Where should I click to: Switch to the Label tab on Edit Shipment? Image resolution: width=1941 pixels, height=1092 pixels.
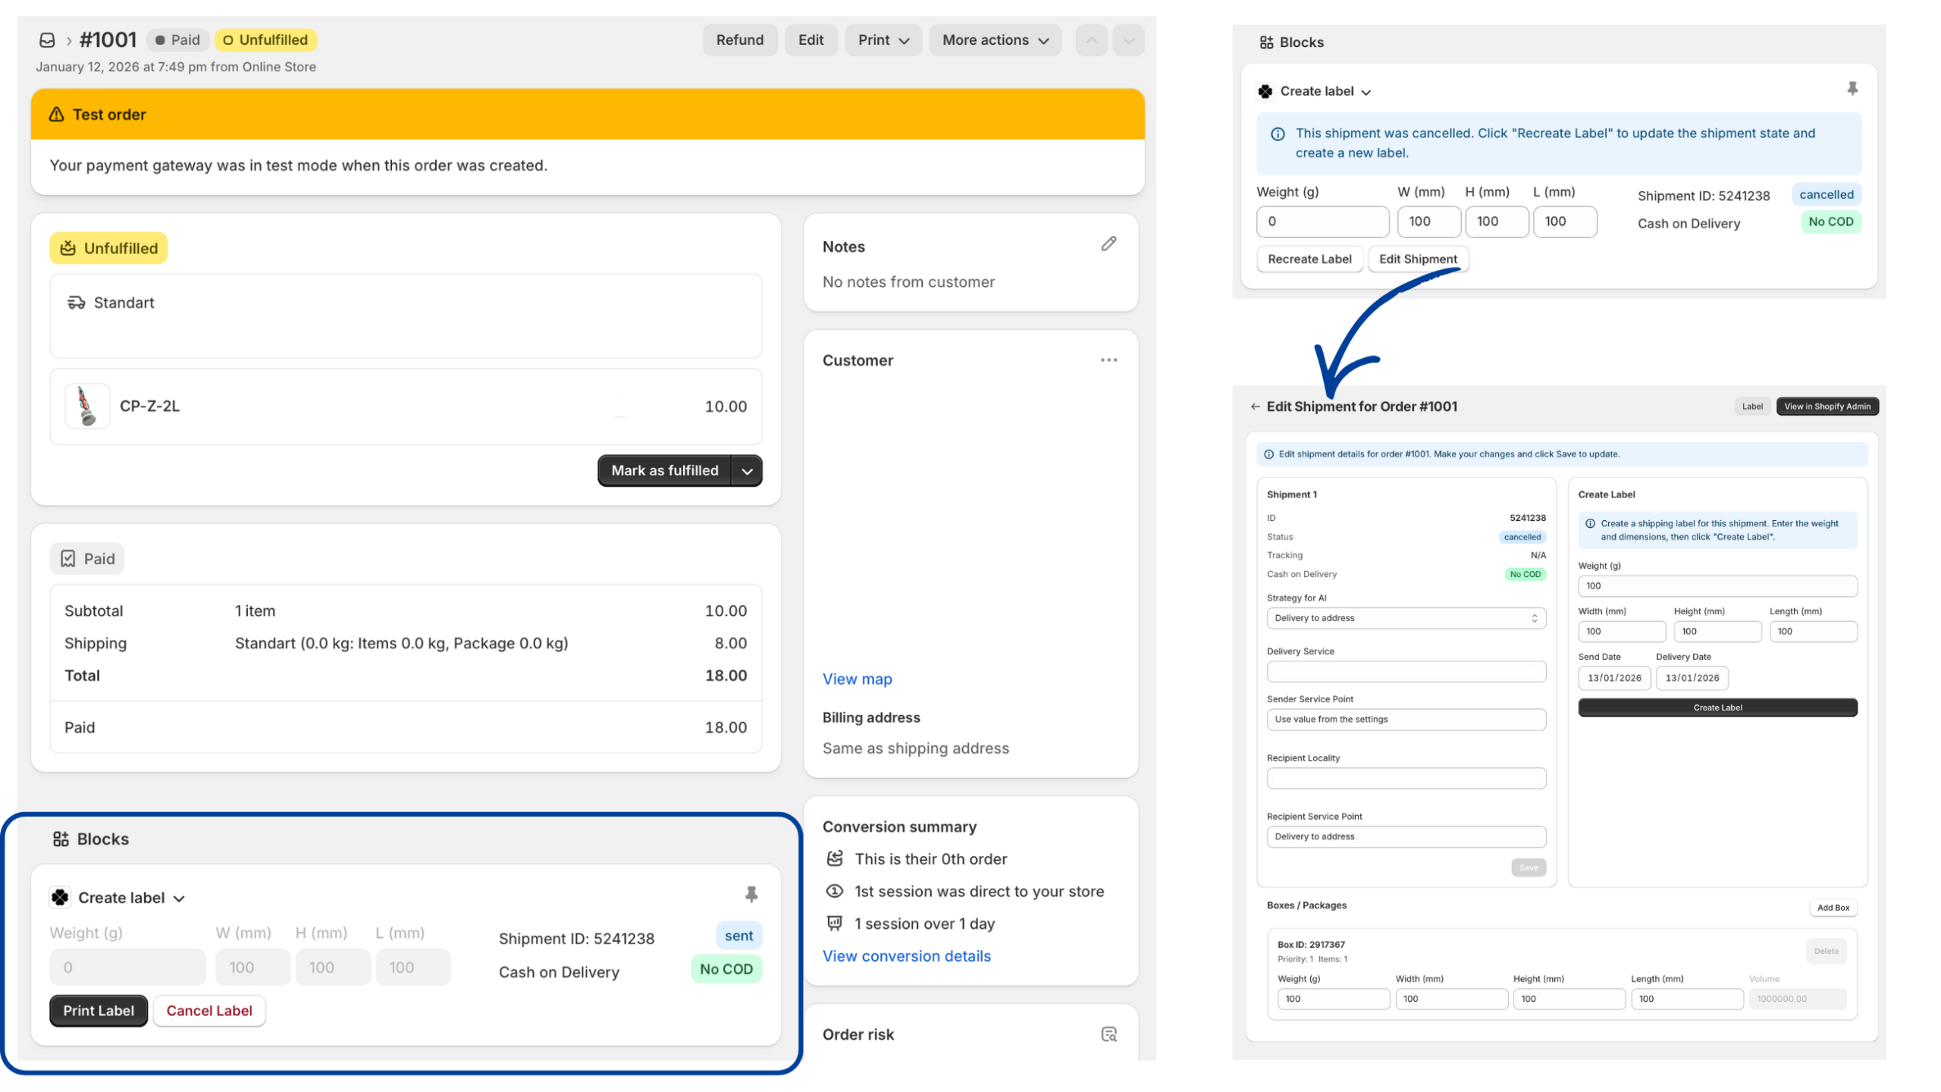point(1752,406)
